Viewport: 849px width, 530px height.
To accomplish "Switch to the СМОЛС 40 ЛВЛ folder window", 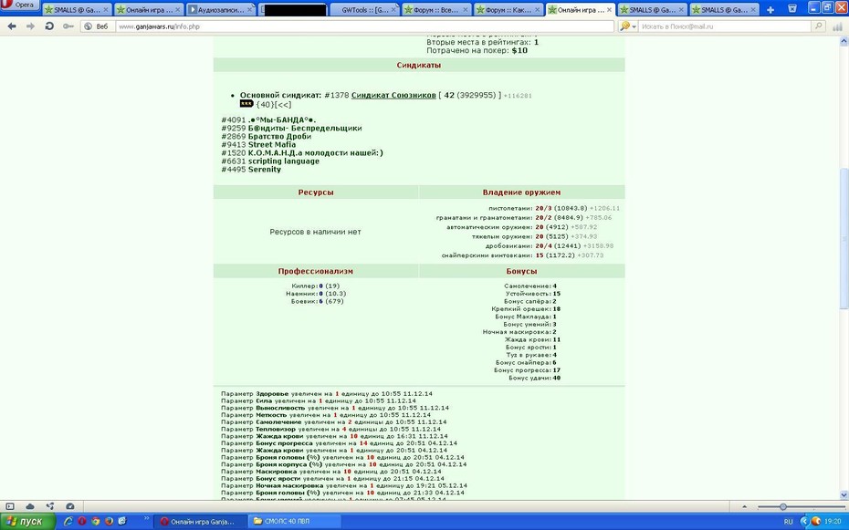I will (x=295, y=522).
